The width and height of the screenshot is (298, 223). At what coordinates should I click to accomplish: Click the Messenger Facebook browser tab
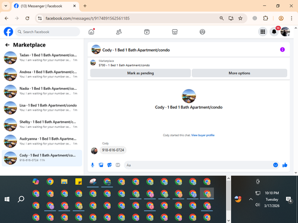tap(45, 6)
